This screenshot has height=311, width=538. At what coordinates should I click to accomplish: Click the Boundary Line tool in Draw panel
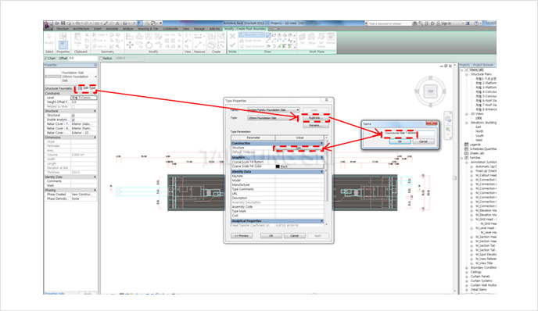coord(252,35)
